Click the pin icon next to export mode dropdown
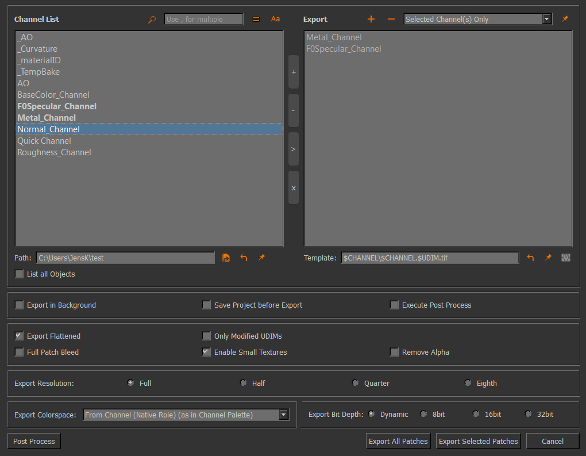 (x=565, y=19)
